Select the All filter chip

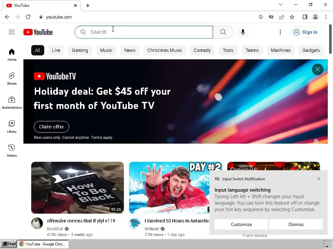coord(38,50)
